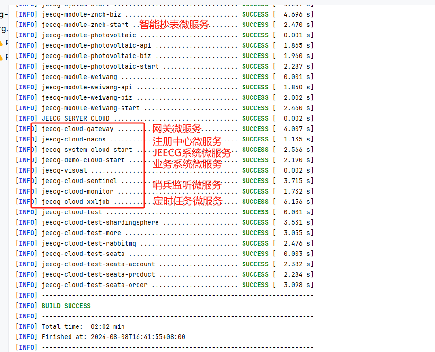Click the jeecg-module-weiwang-biz module name

tap(87, 98)
